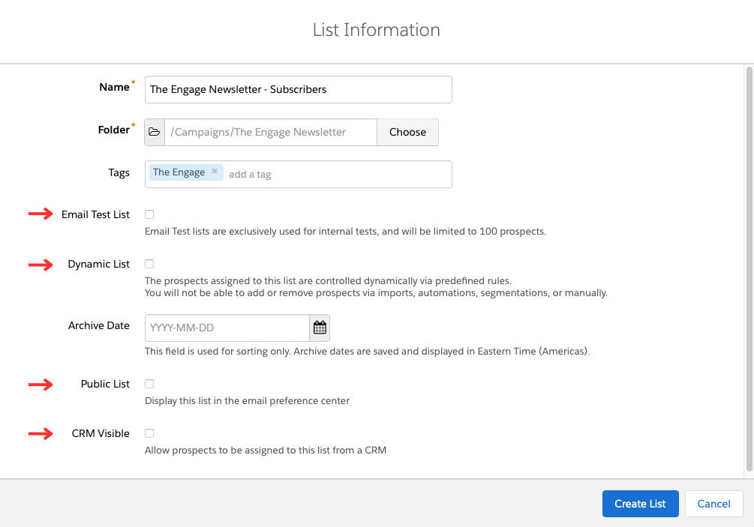Click the 'add a tag' input

(x=338, y=174)
